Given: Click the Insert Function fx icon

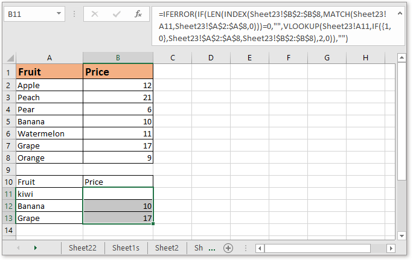Looking at the screenshot, I should point(138,13).
